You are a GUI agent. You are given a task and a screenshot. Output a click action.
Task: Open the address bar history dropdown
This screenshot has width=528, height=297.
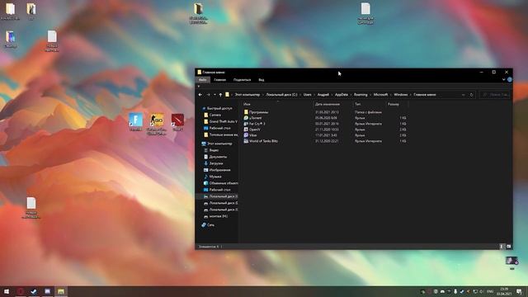(x=464, y=95)
